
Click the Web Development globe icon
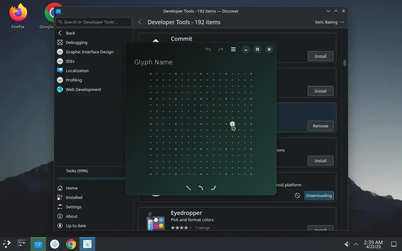[60, 89]
